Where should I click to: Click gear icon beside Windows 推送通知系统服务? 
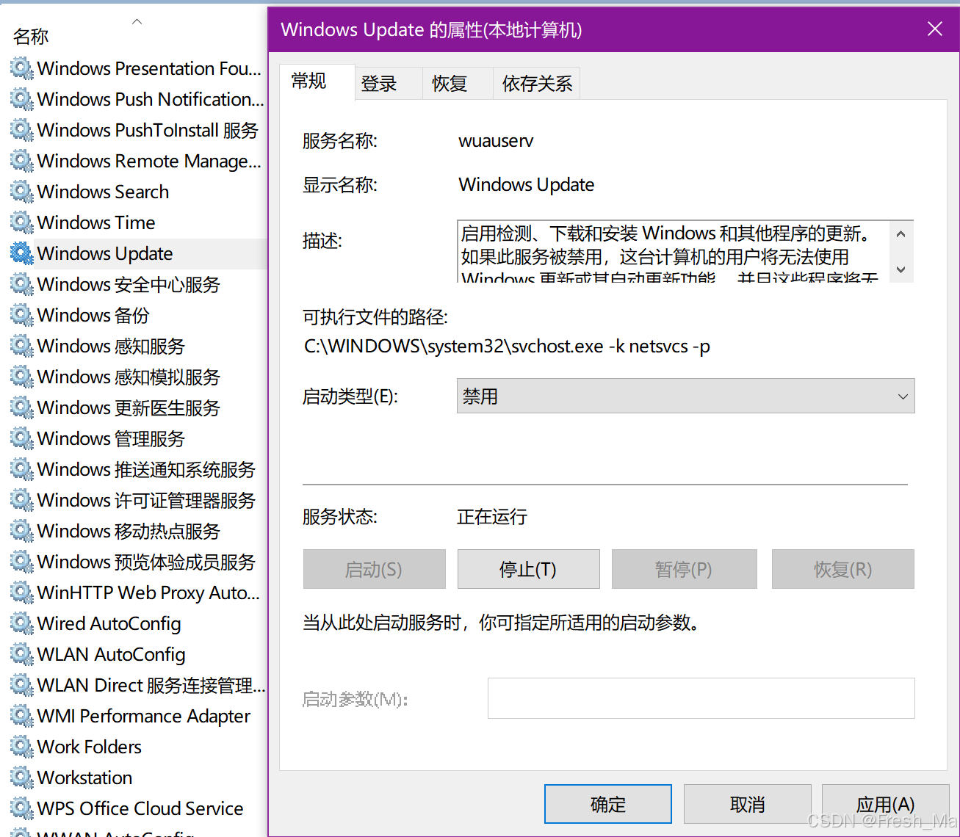(22, 470)
